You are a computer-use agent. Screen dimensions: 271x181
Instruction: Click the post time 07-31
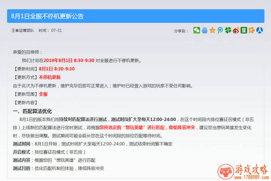coord(56,31)
